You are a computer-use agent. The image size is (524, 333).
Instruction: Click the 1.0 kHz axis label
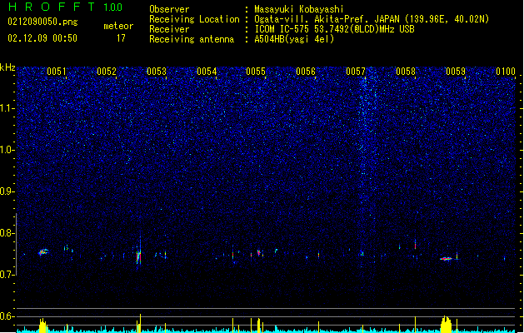7,150
